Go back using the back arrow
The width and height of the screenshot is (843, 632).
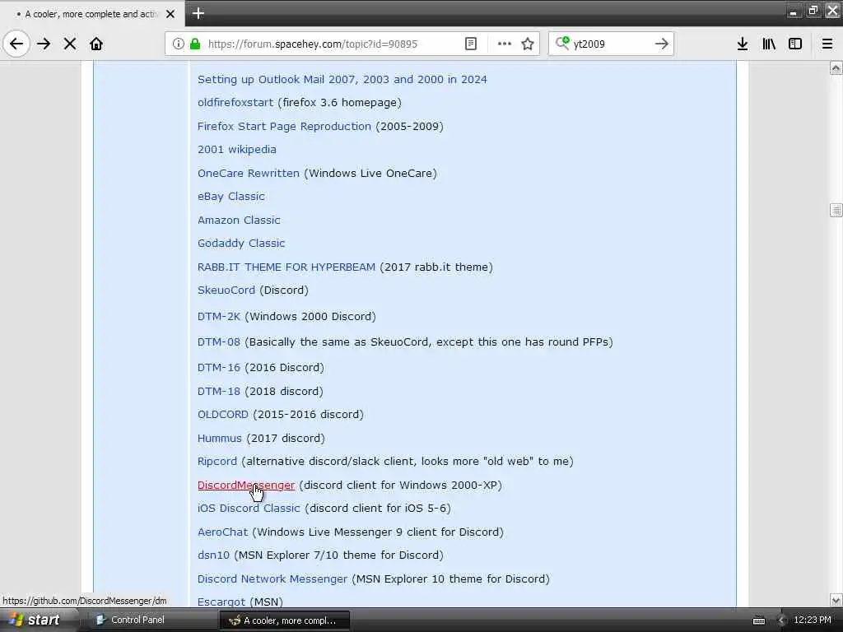point(16,44)
